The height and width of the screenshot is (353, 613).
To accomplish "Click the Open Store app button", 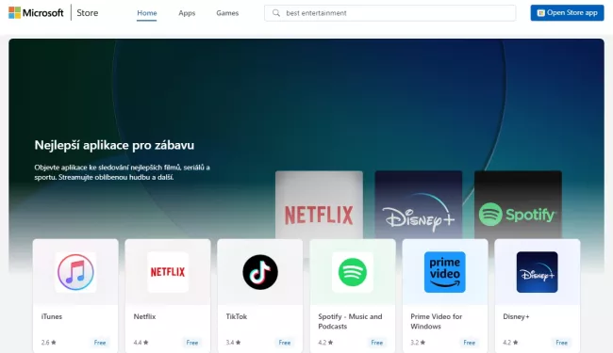I will click(567, 13).
